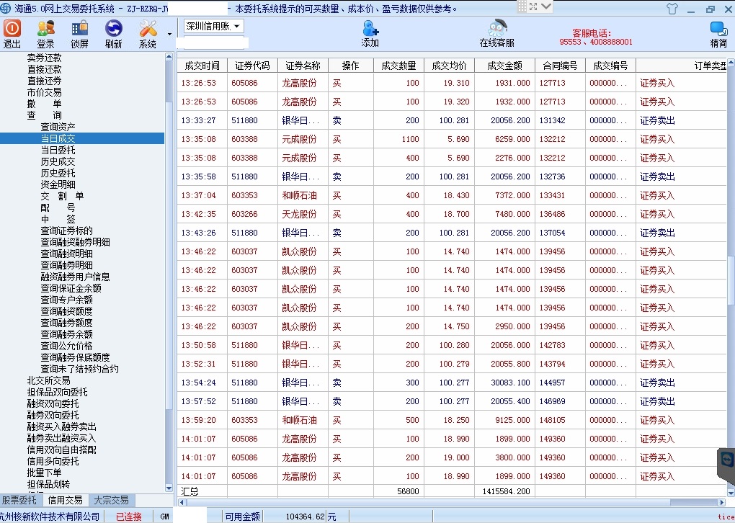The height and width of the screenshot is (523, 735).
Task: Click the shirt skin icon in title bar
Action: 672,9
